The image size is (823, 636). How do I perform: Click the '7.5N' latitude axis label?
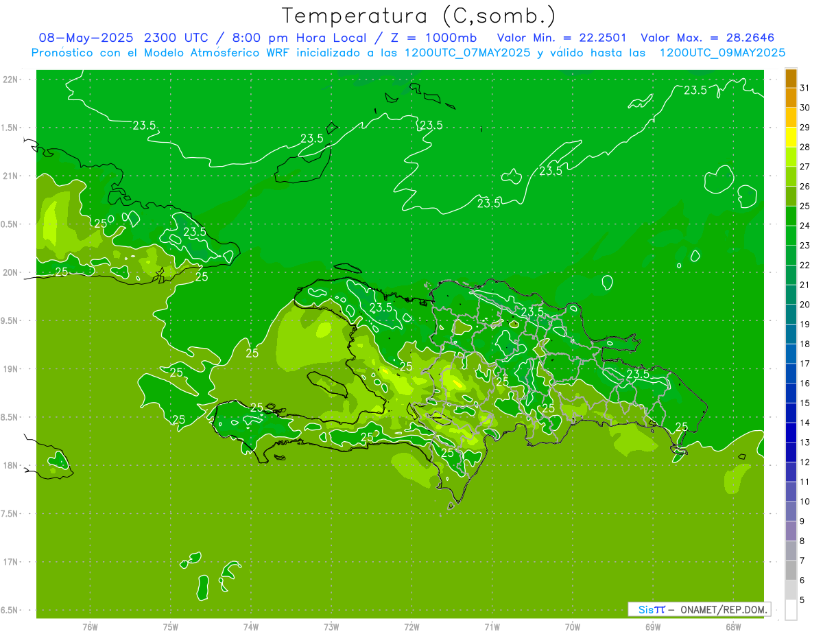point(10,513)
